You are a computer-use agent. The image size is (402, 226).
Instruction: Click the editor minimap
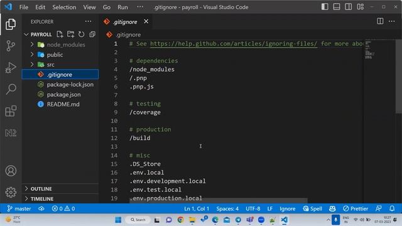[x=369, y=50]
